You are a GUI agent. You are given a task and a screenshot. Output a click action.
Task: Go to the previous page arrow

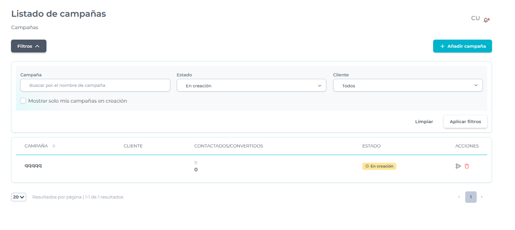(x=459, y=197)
